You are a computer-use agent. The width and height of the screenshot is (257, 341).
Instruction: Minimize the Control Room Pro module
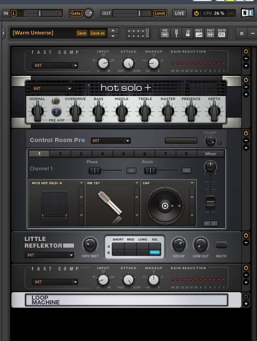[246, 141]
